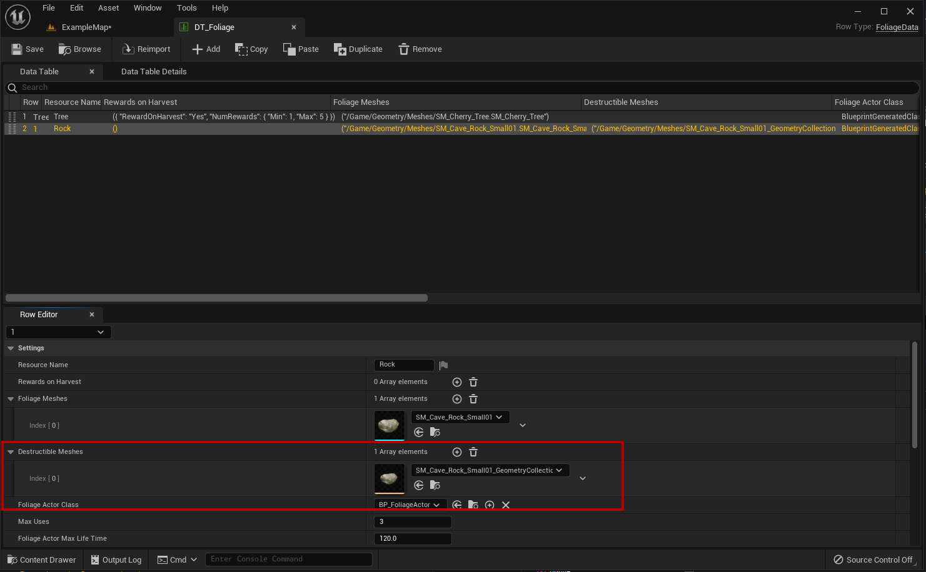Switch to Data Table Details tab
The height and width of the screenshot is (572, 926).
coord(154,72)
